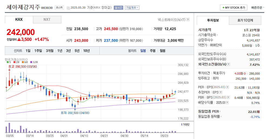The width and height of the screenshot is (267, 139).
Task: Expand the 빠른주문 menu
Action: (x=258, y=8)
